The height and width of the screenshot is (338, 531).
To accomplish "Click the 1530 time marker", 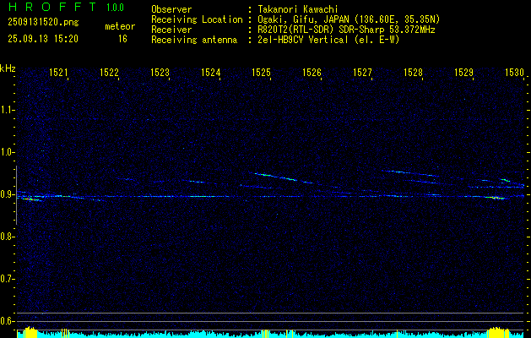I will tap(515, 72).
